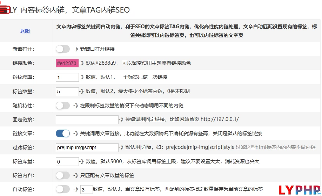Image resolution: width=322 pixels, height=196 pixels.
Task: Enable the 新窗打开 switch
Action: (x=63, y=49)
